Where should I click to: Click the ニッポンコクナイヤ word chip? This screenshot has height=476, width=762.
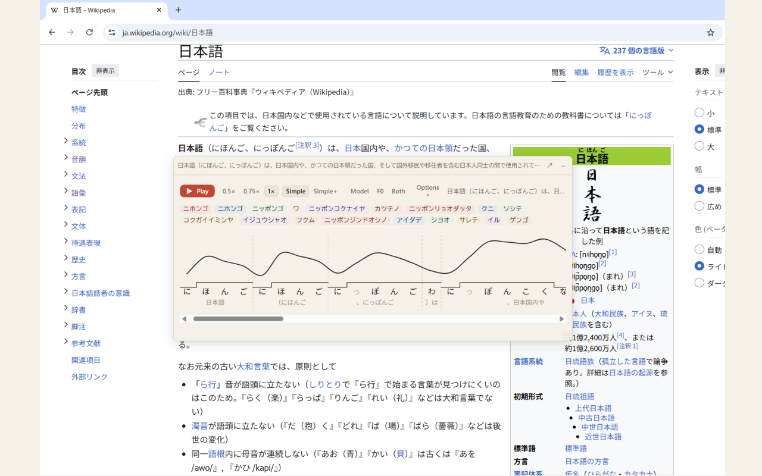(337, 209)
